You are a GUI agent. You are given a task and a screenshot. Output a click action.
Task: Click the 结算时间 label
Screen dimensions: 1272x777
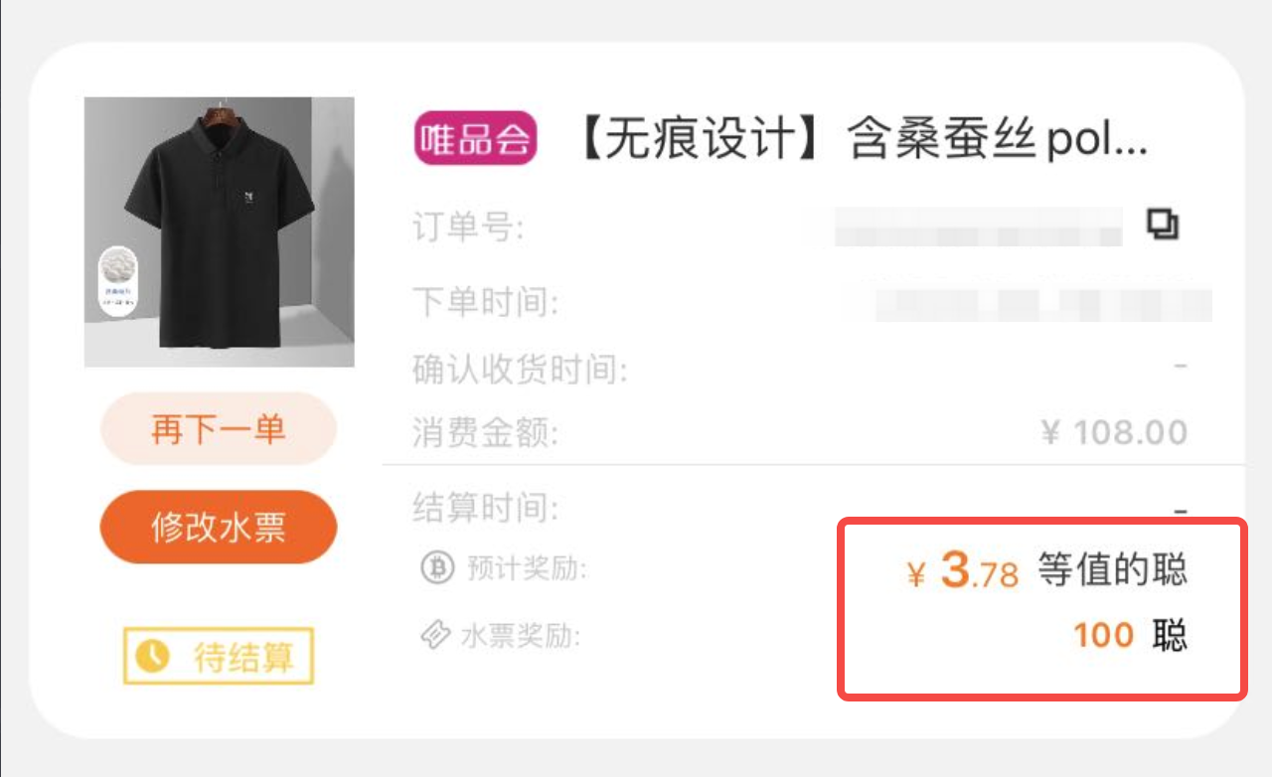(x=485, y=508)
